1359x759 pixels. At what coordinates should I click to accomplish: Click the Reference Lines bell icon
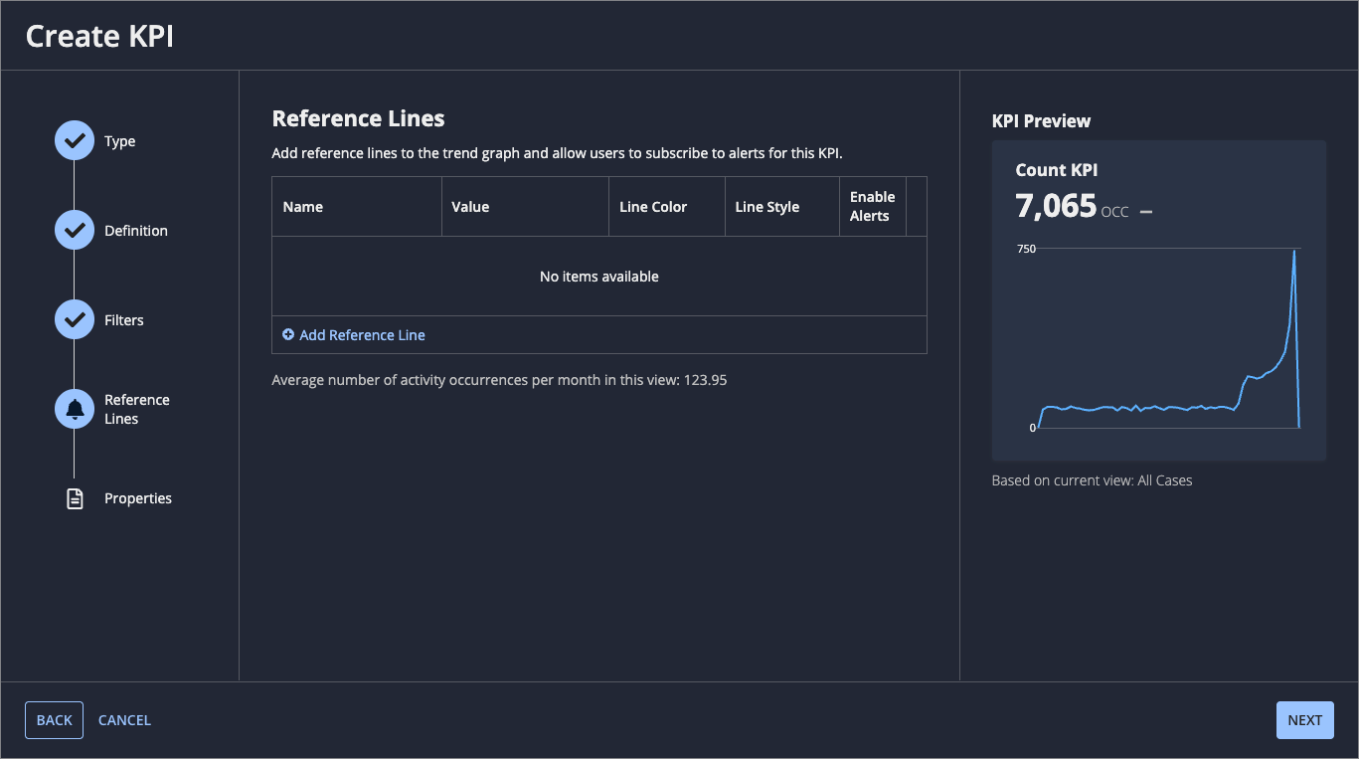click(75, 409)
